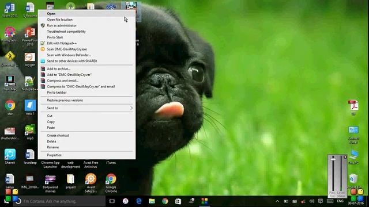The width and height of the screenshot is (369, 207).
Task: Select Copy in context menu
Action: tap(86, 122)
